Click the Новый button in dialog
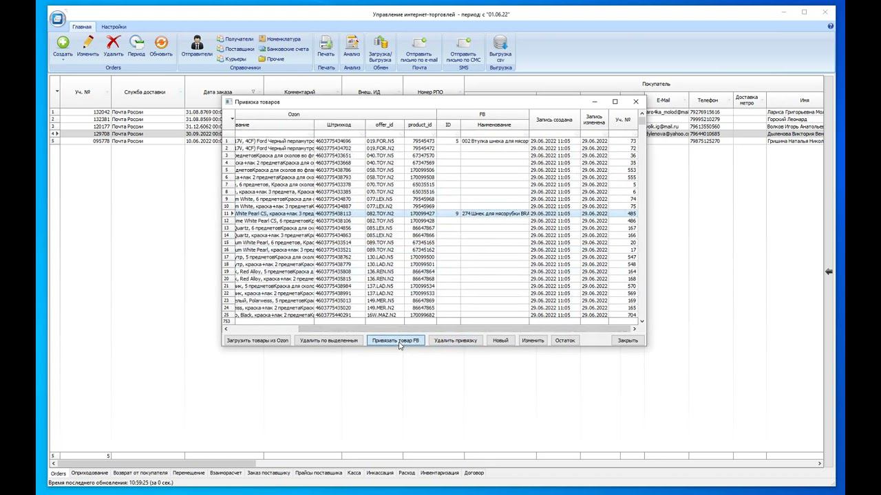This screenshot has height=495, width=881. 500,340
